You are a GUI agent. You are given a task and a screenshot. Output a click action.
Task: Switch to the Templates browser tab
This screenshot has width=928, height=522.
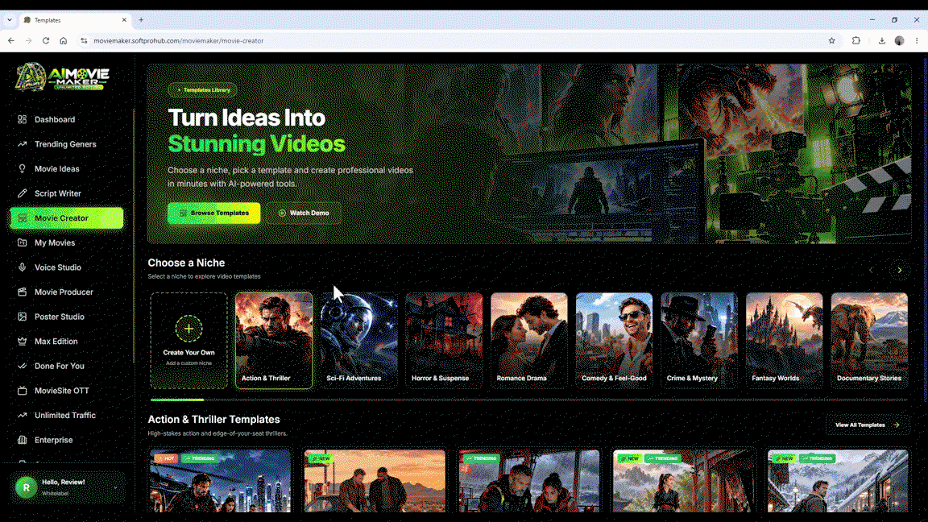point(74,20)
